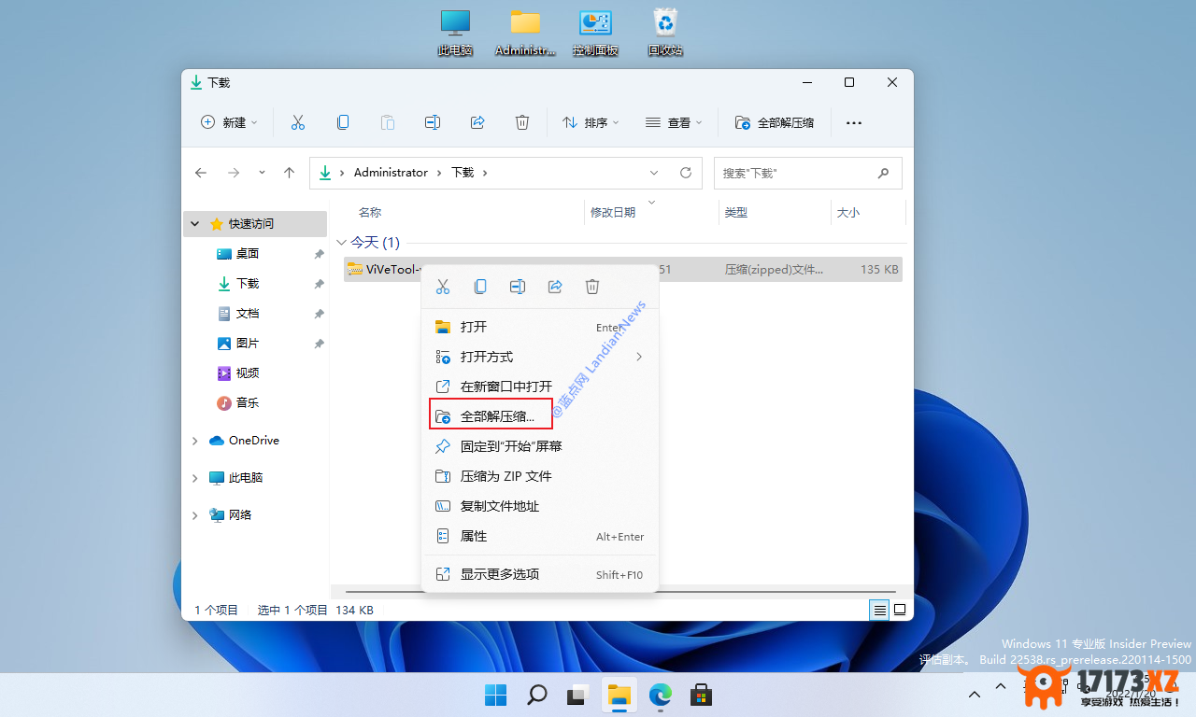Switch to large thumbnails view icon in status bar
This screenshot has width=1196, height=717.
click(x=900, y=610)
